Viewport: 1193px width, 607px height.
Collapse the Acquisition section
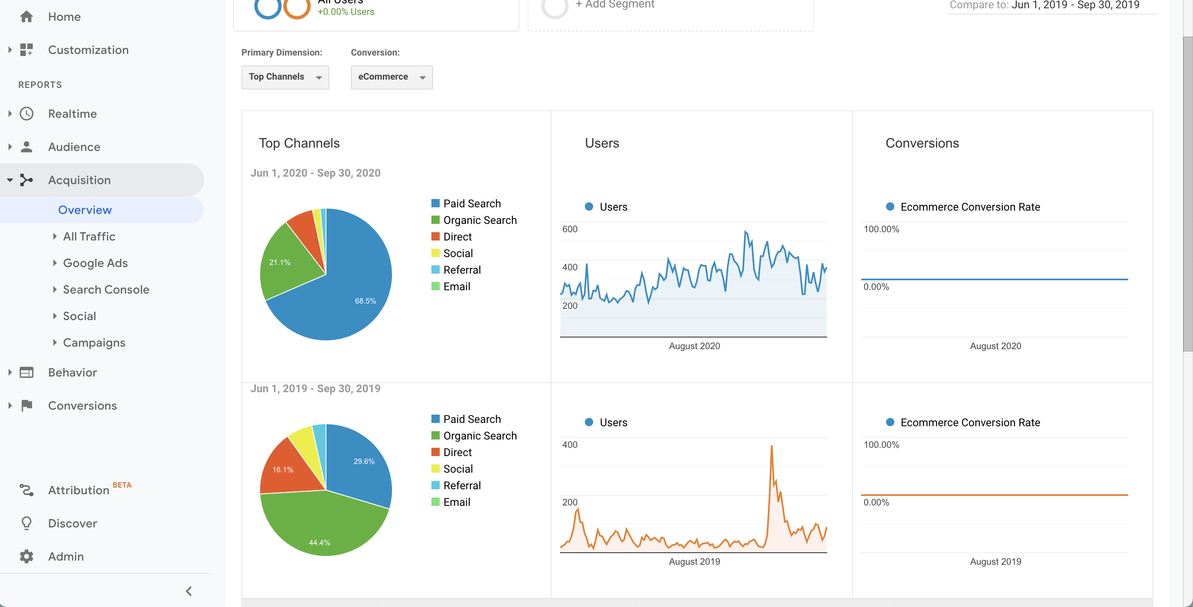click(10, 180)
